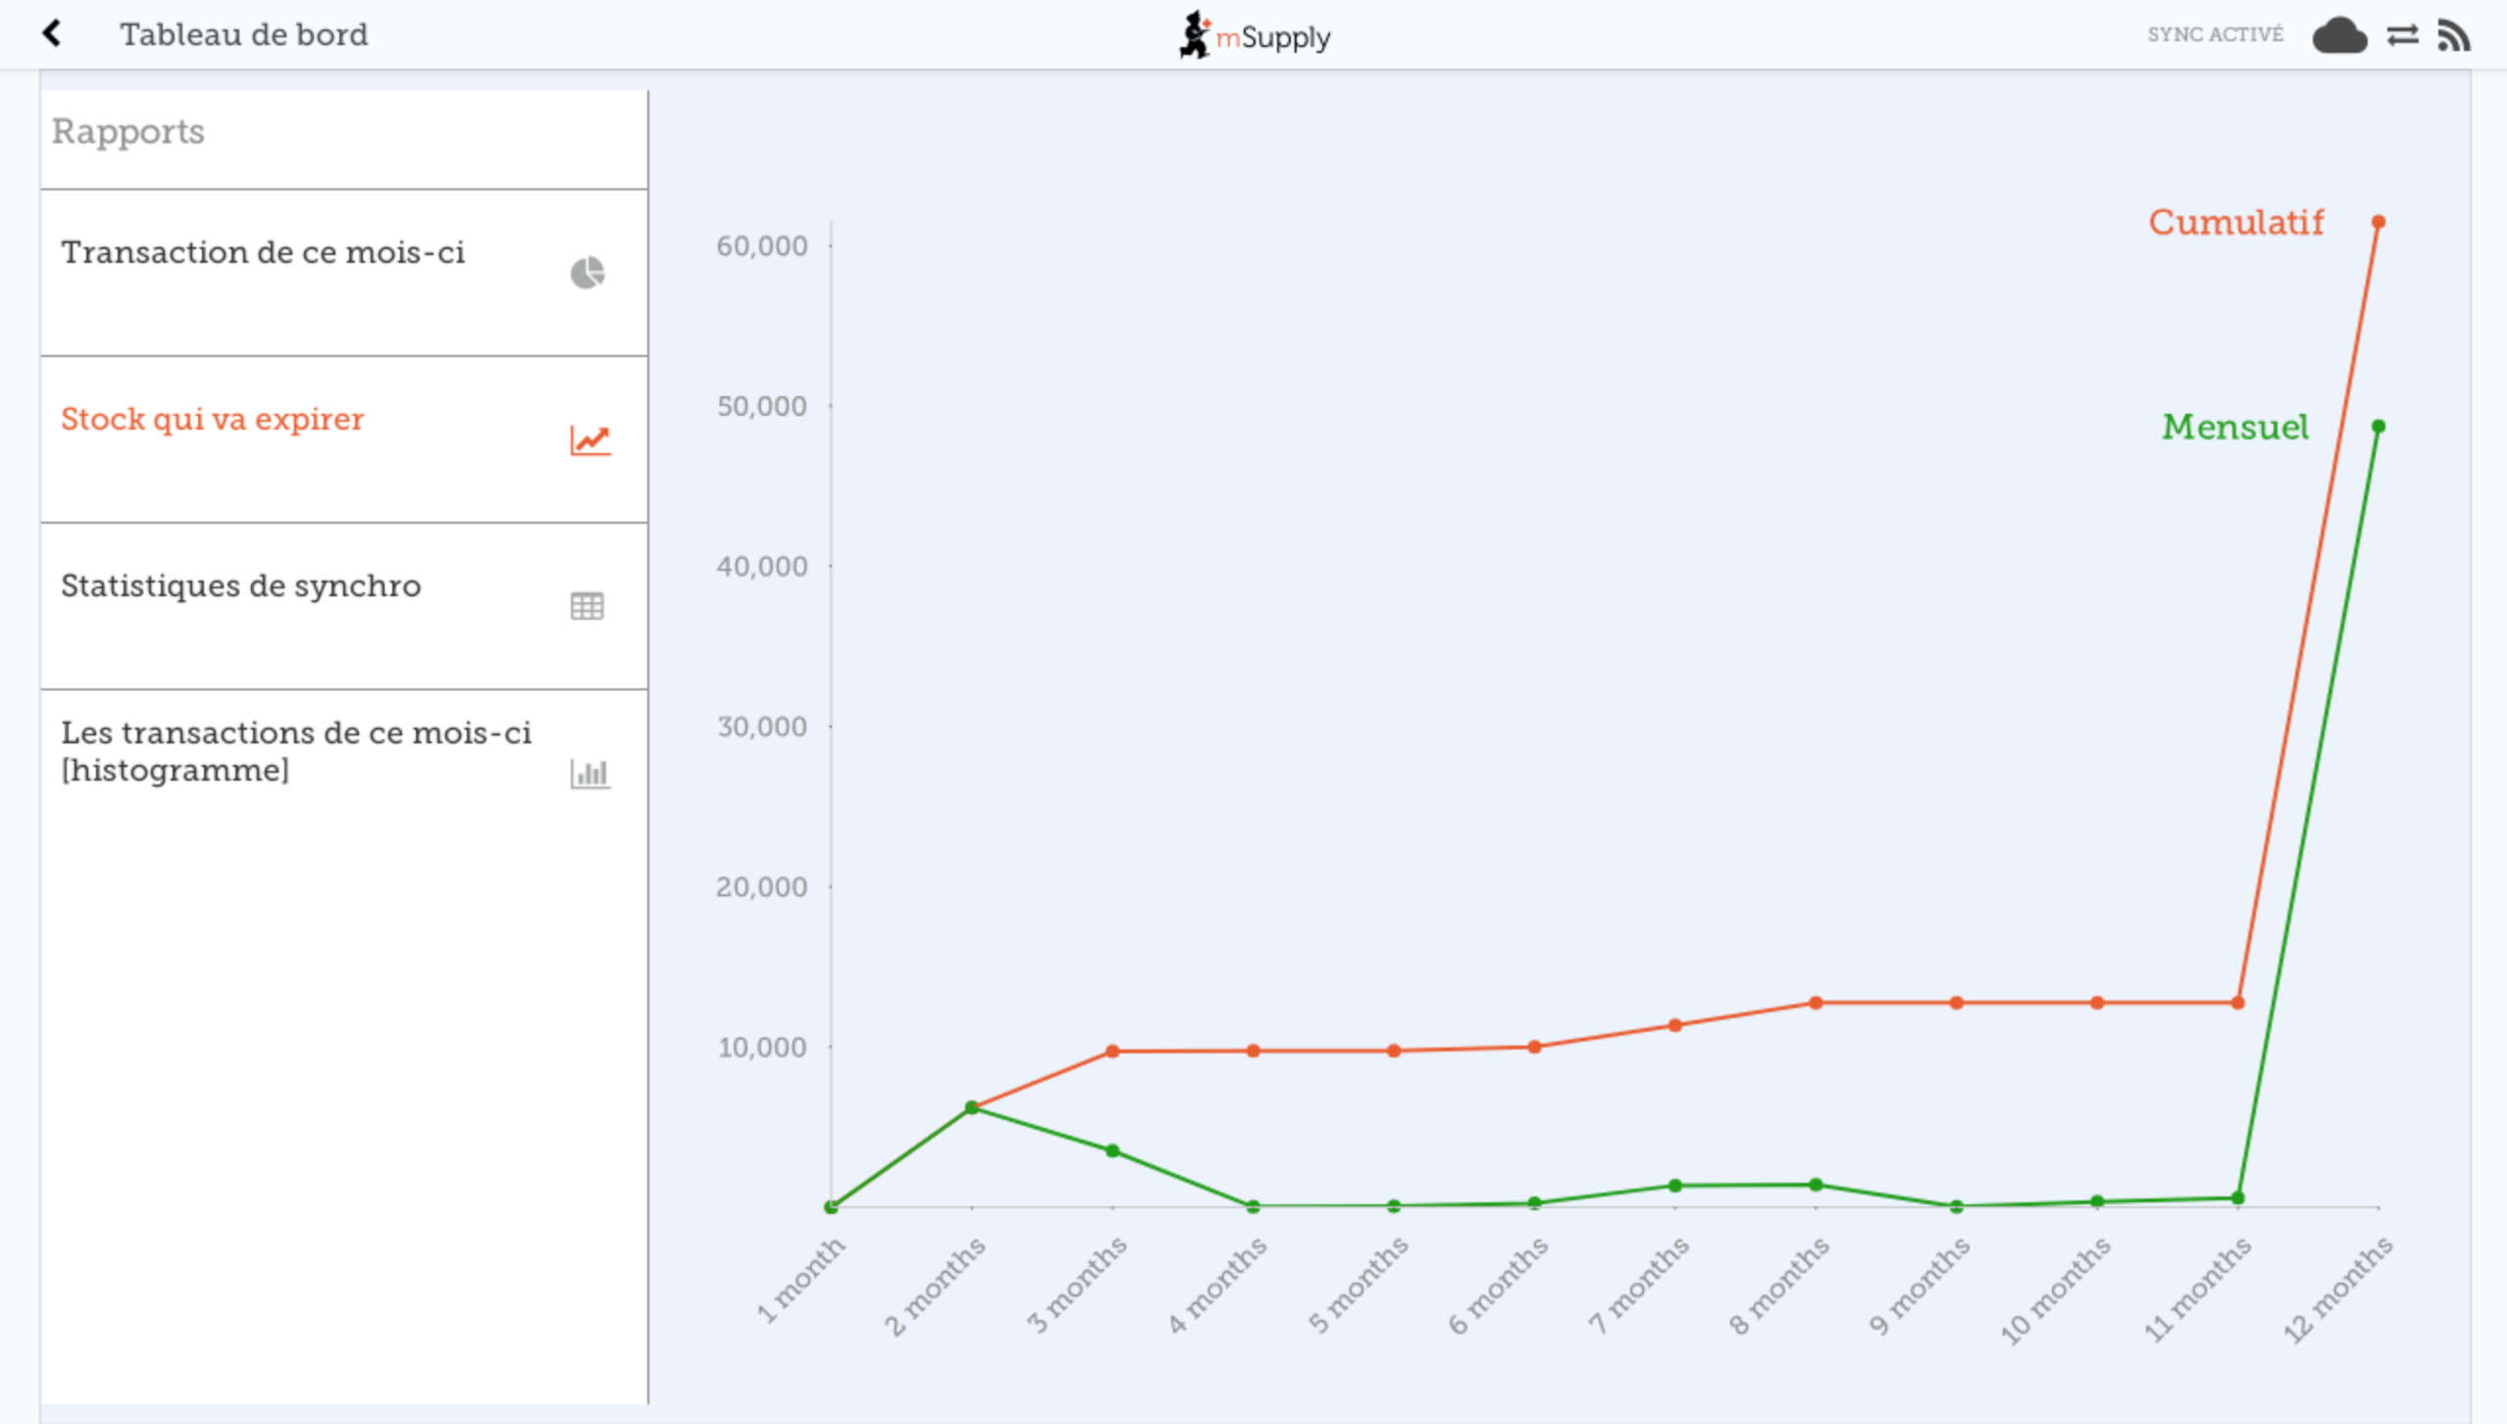Click the sync arrows icon
Screen dimensions: 2507x1424
2402,36
